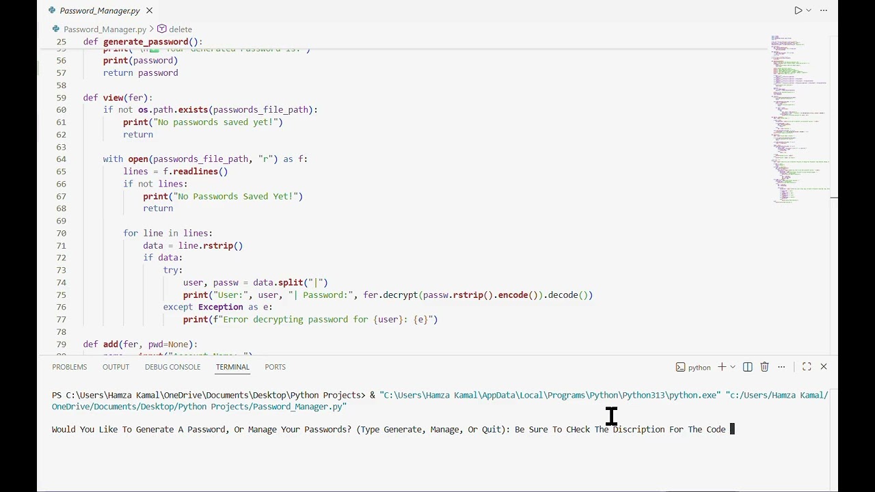This screenshot has width=875, height=492.
Task: Click Password_Manager.py in the breadcrumb path
Action: point(105,29)
